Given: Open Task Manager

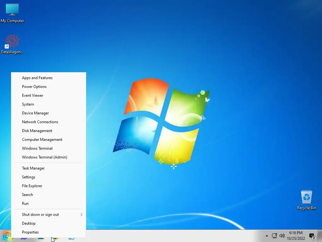Looking at the screenshot, I should pyautogui.click(x=48, y=168).
